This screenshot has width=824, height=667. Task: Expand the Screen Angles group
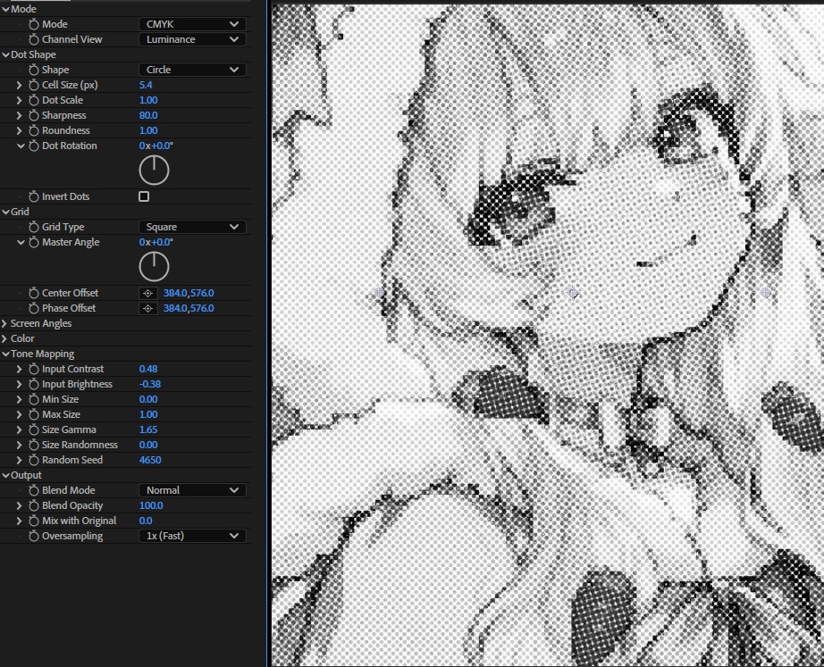[4, 323]
